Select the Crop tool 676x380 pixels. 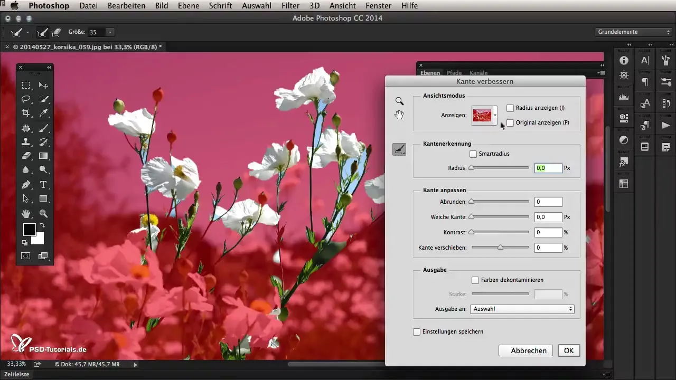26,113
